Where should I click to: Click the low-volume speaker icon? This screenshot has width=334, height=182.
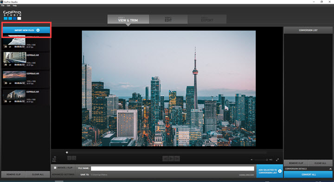point(252,160)
